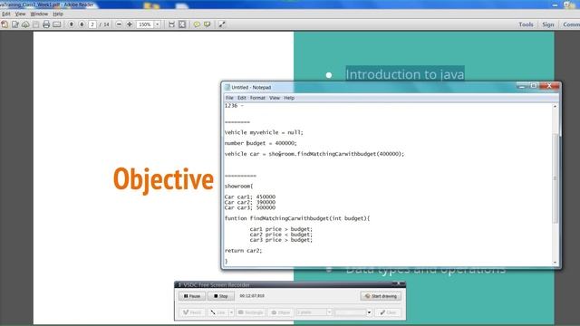Open the Comment pane in Adobe Reader
This screenshot has width=580, height=326.
point(571,24)
